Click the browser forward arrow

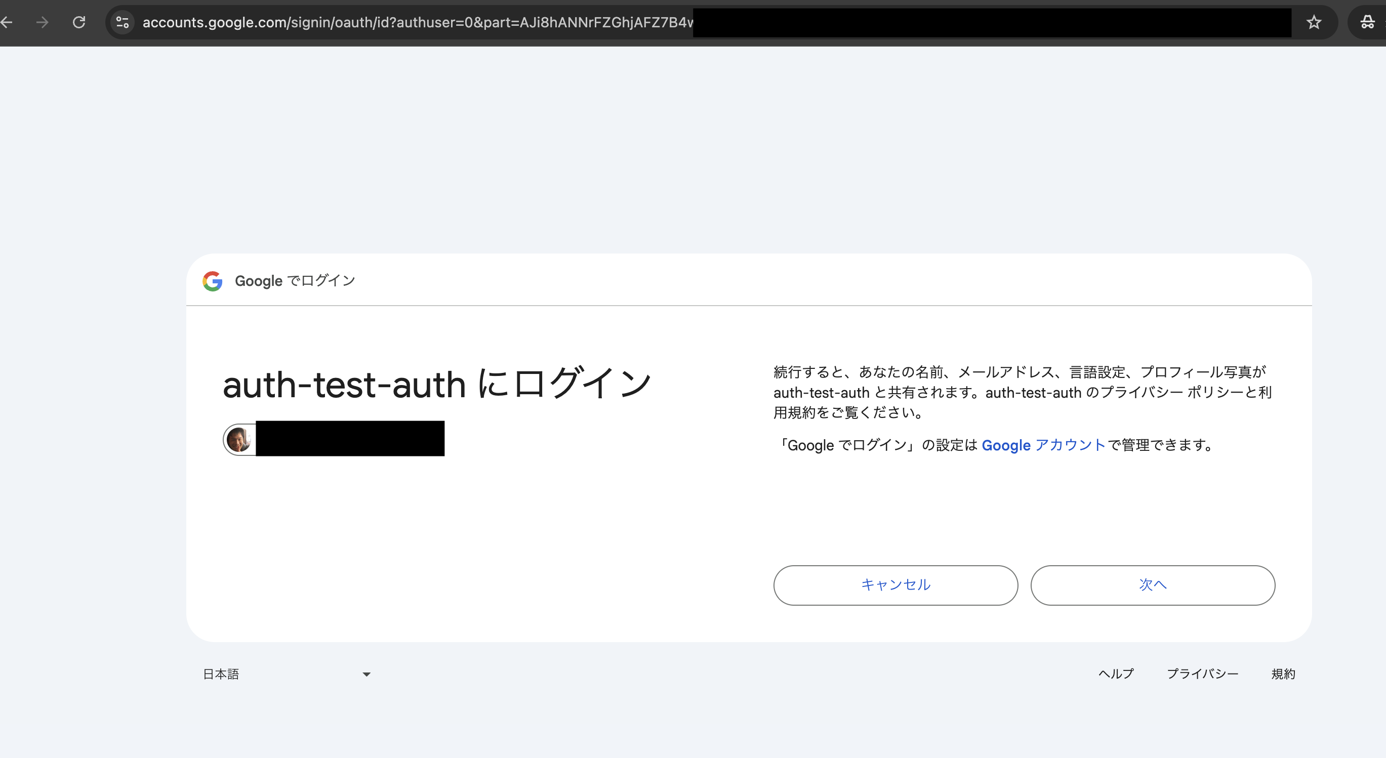[42, 22]
